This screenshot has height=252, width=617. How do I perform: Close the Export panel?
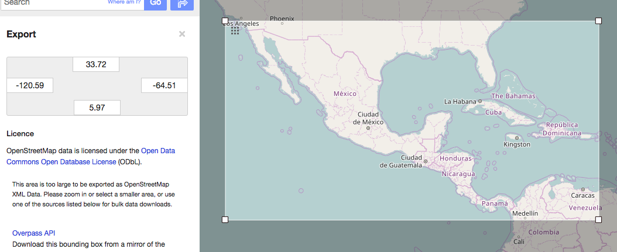tap(182, 34)
